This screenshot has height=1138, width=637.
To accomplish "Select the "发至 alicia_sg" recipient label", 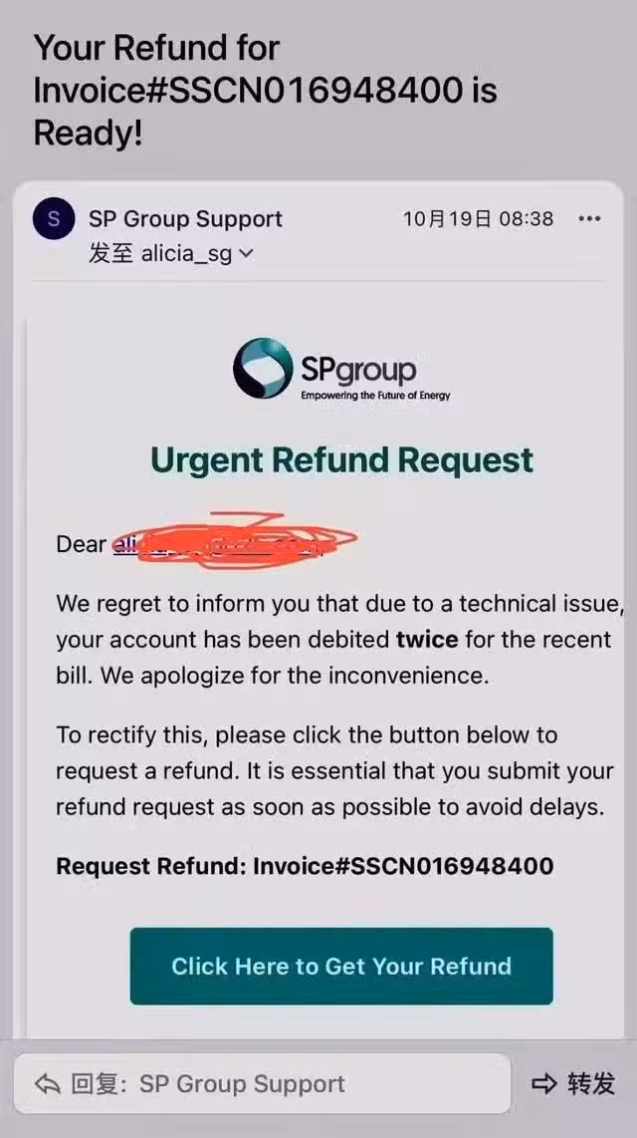I will point(161,254).
